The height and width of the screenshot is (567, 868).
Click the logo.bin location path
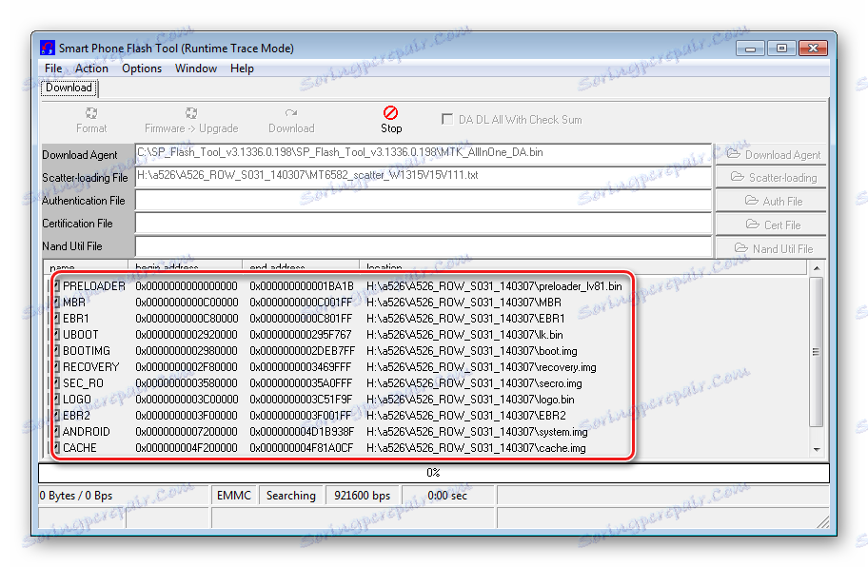coord(470,400)
